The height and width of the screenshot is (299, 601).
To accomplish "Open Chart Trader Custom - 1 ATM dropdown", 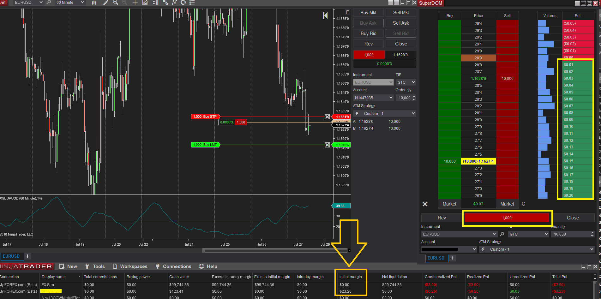I will coord(385,114).
